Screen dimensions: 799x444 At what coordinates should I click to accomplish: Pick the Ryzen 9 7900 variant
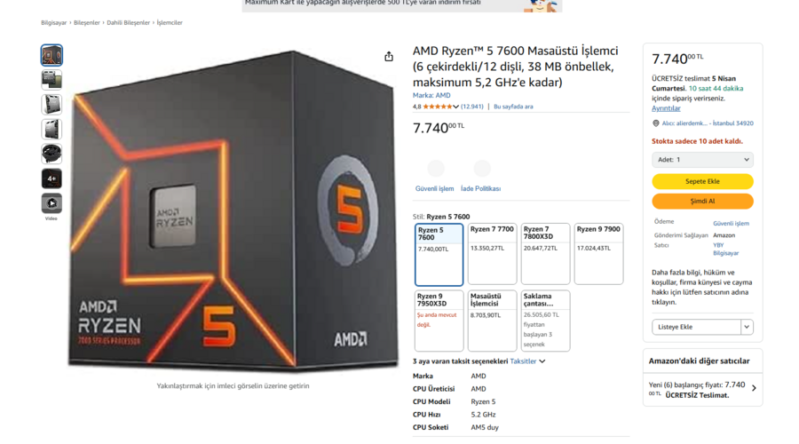coord(598,254)
